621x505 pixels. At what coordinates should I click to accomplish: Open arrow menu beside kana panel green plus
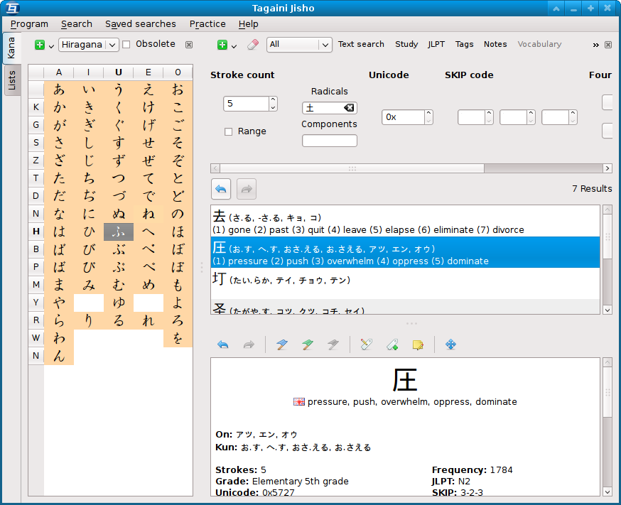pyautogui.click(x=51, y=46)
